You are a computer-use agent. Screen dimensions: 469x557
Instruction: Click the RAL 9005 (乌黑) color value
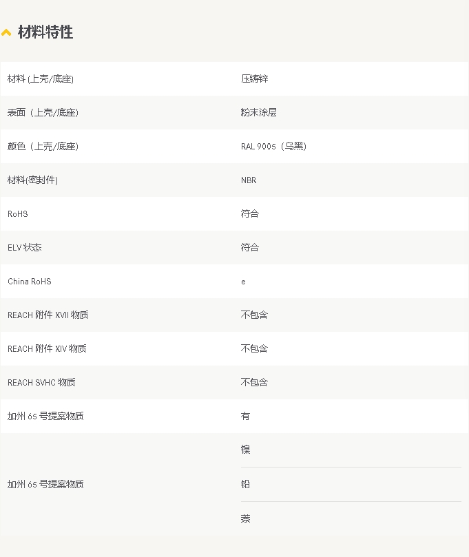point(273,147)
